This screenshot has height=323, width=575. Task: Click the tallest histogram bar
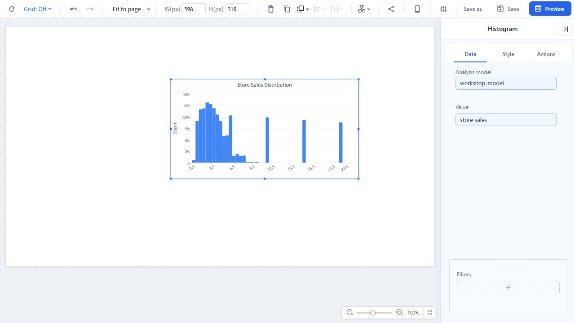pos(207,132)
